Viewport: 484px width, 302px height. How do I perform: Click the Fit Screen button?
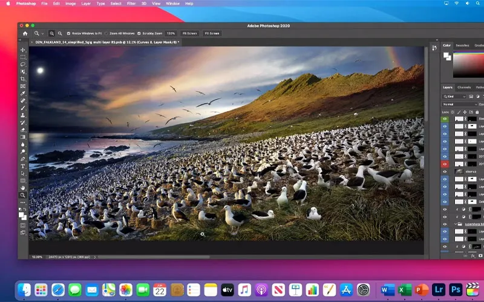click(x=191, y=33)
